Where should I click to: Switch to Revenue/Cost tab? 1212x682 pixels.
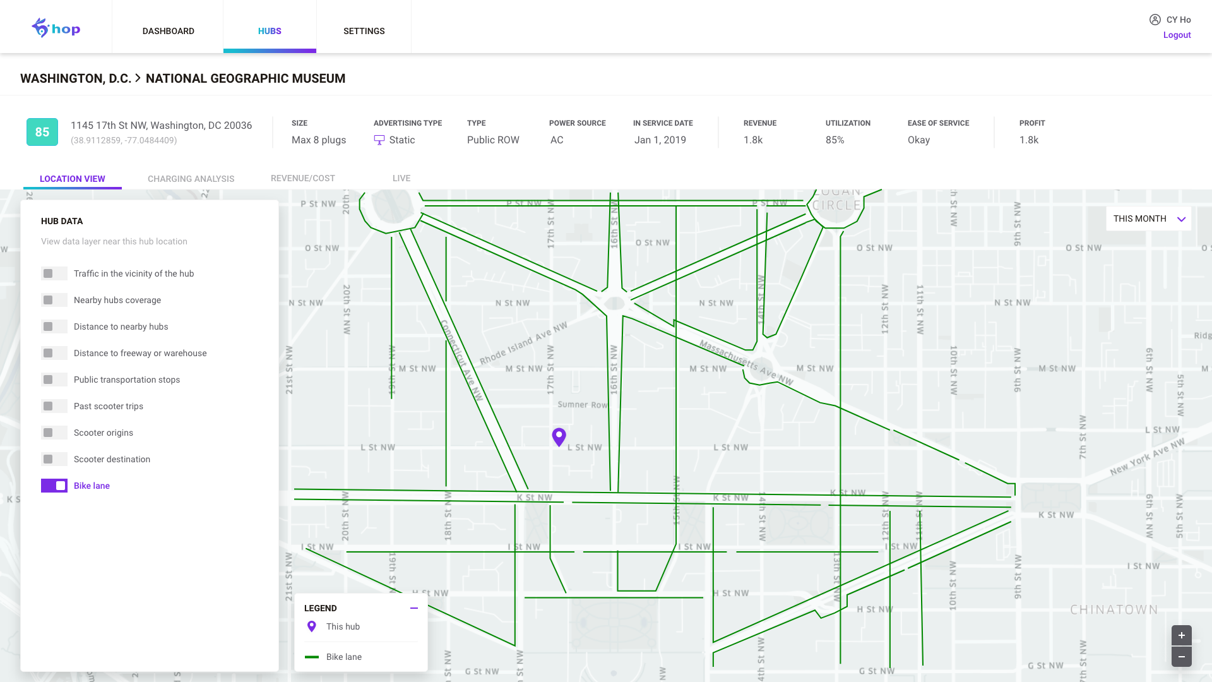[x=303, y=178]
